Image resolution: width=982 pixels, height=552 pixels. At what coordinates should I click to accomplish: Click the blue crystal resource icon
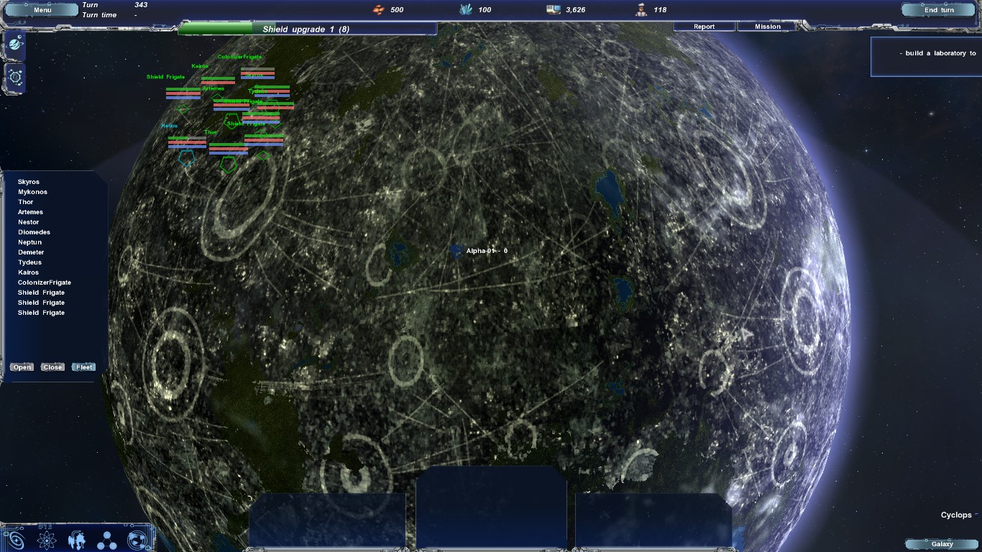[x=465, y=9]
